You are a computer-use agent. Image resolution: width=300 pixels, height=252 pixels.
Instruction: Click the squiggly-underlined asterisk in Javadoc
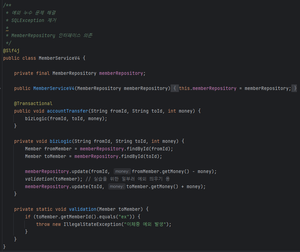point(7,28)
